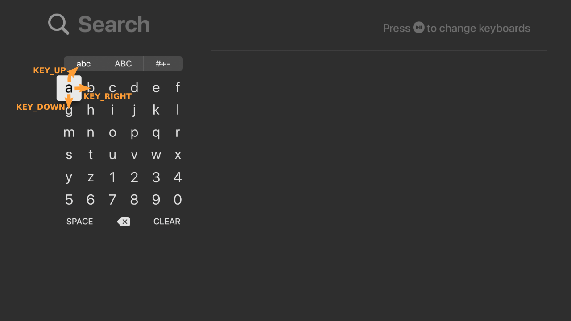The image size is (571, 321).
Task: Switch to the ABC uppercase keyboard tab
Action: (123, 64)
